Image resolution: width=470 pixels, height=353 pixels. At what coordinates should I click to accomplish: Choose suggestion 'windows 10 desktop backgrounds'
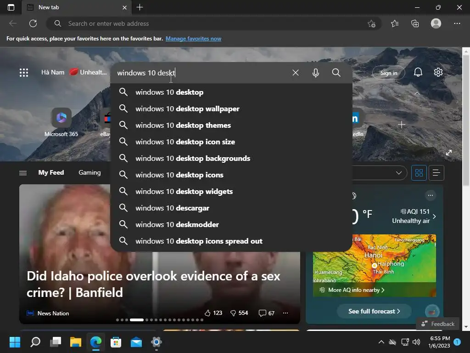click(231, 158)
